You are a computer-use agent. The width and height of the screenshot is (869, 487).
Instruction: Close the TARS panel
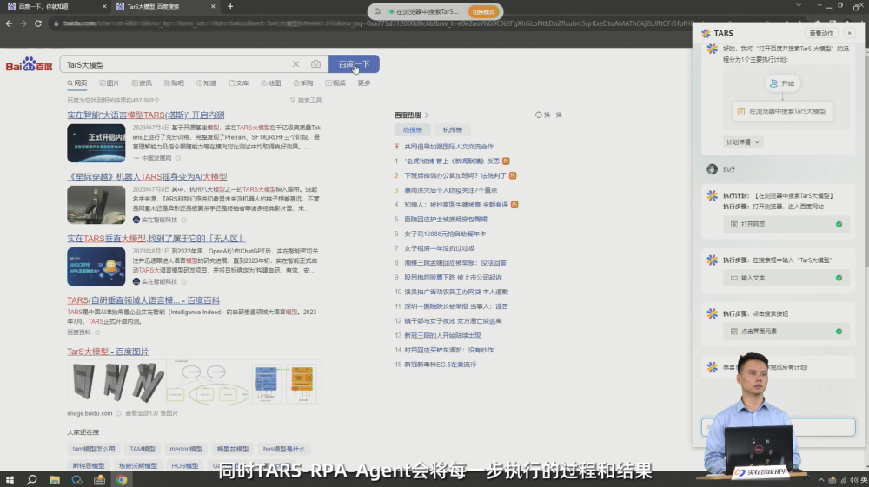click(x=850, y=33)
